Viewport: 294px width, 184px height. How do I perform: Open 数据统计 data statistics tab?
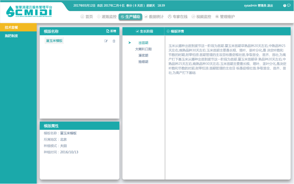[x=154, y=17]
